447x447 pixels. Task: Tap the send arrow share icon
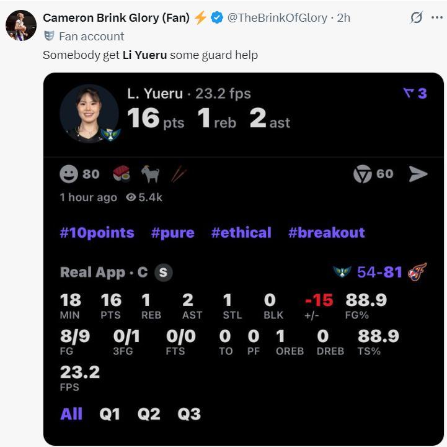[418, 174]
